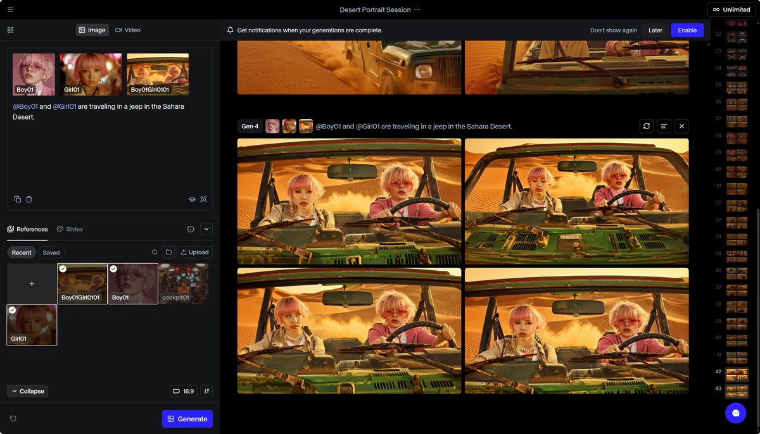Upload a new reference image
760x434 pixels.
tap(194, 252)
